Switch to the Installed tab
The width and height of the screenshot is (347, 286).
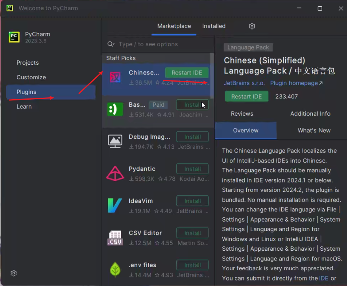[214, 26]
